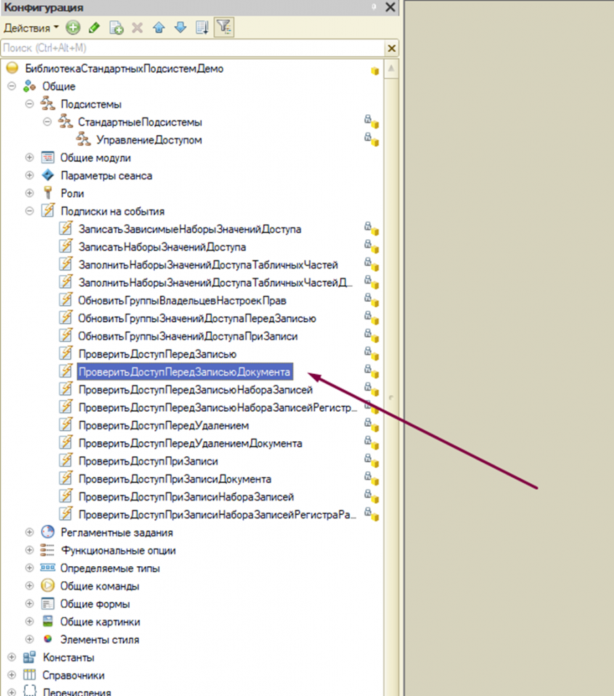Collapse the Подсистемы branch
Viewport: 614px width, 696px height.
[x=30, y=104]
